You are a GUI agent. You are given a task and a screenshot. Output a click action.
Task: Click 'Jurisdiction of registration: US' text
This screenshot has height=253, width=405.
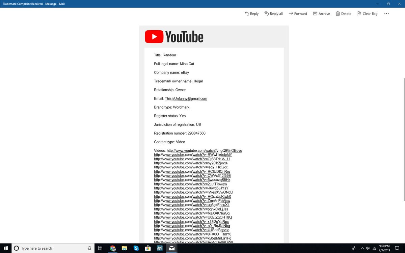[x=178, y=124]
